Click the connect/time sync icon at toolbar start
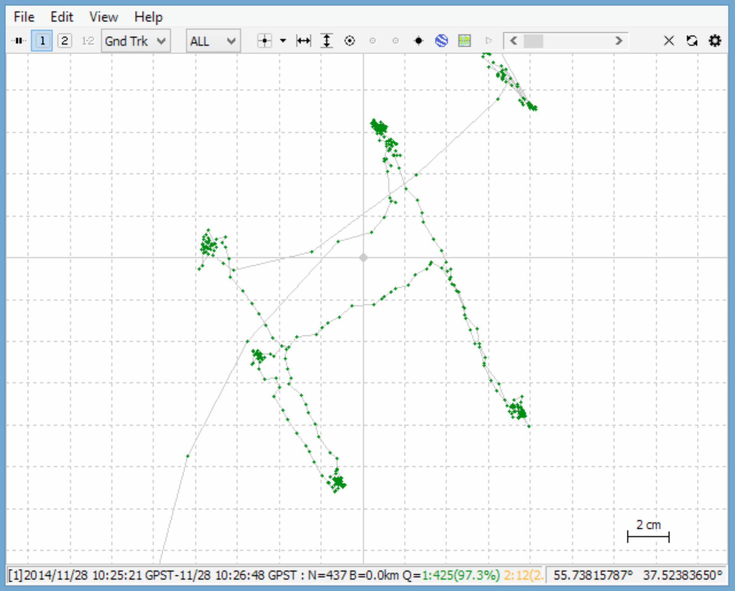The width and height of the screenshot is (735, 591). coord(18,41)
